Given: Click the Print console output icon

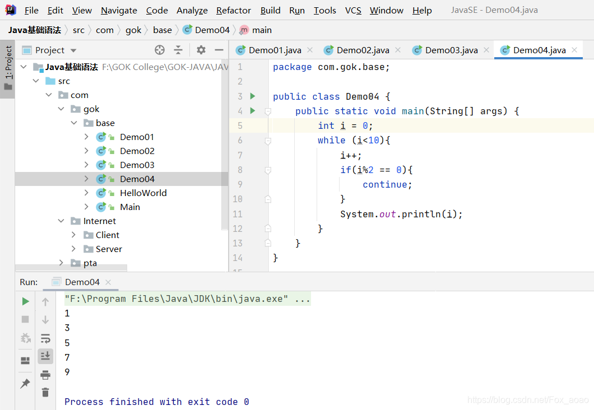Looking at the screenshot, I should [x=45, y=375].
